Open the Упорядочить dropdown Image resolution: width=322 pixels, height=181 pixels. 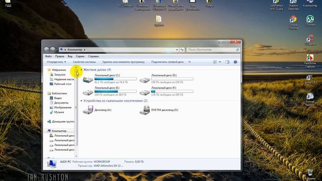[x=56, y=62]
